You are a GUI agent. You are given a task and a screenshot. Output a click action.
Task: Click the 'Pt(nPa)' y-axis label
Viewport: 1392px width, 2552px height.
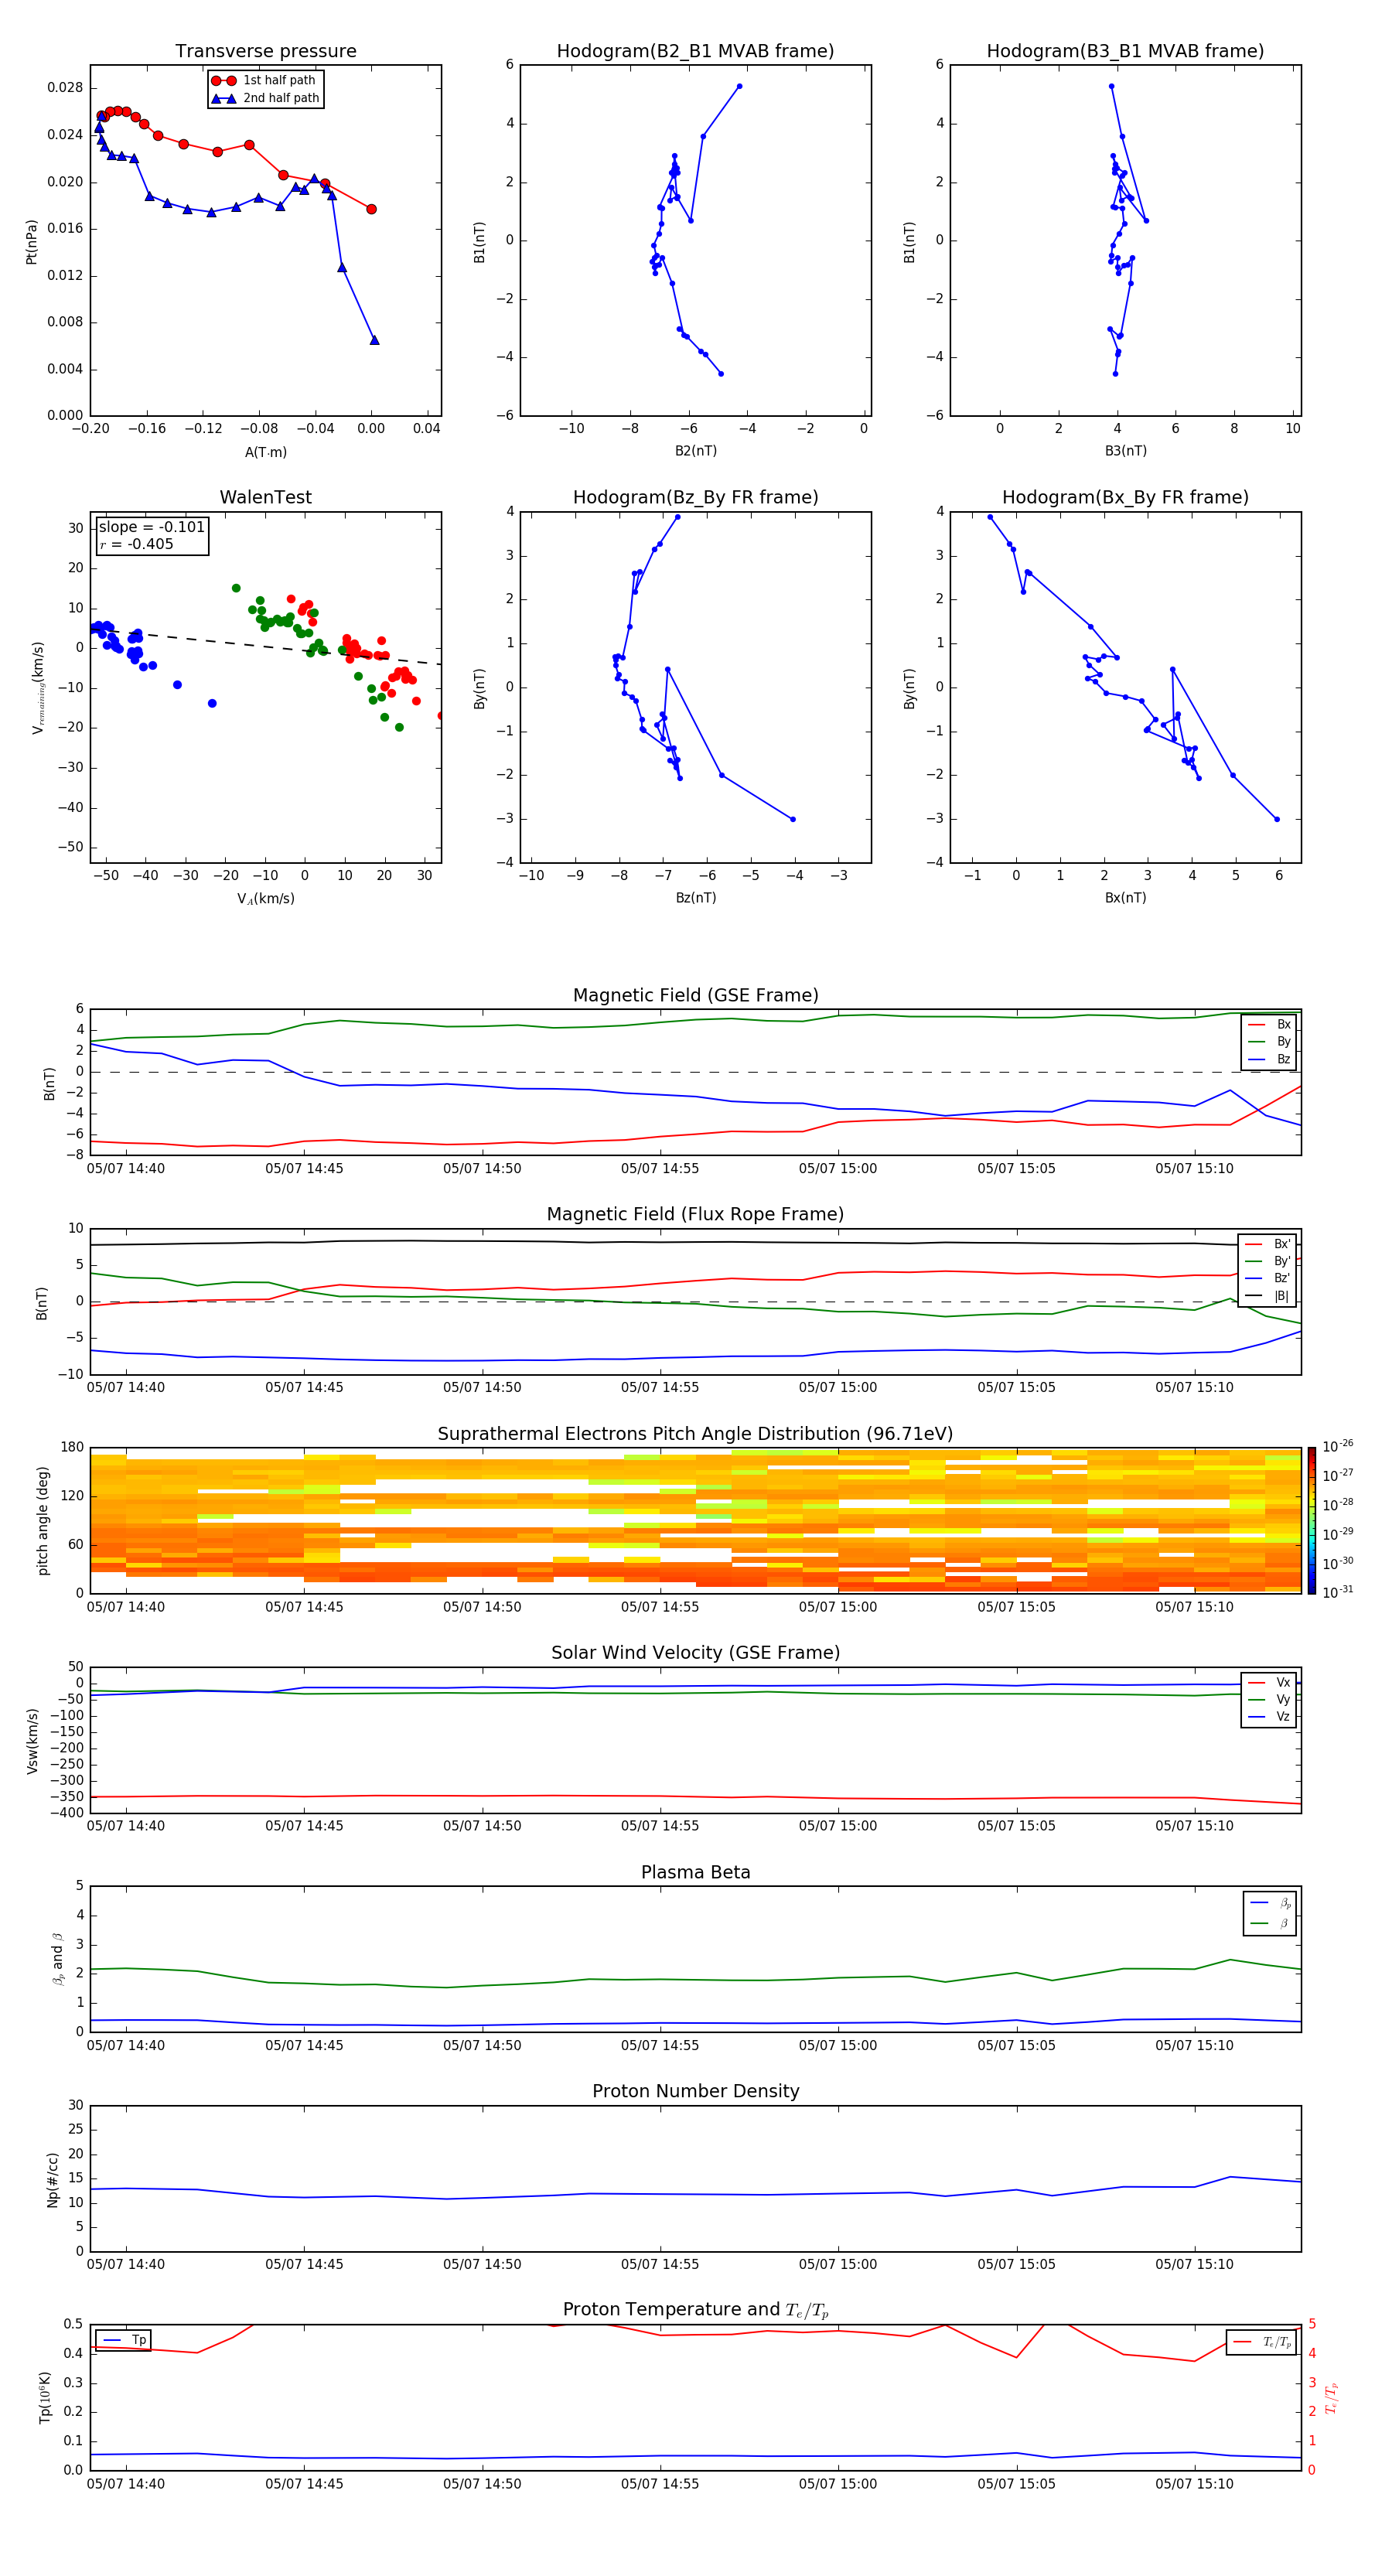coord(31,242)
